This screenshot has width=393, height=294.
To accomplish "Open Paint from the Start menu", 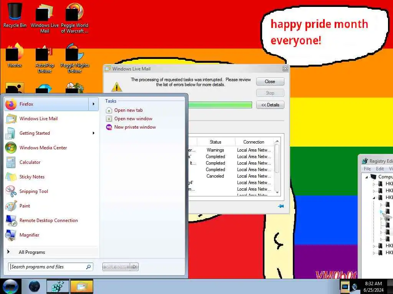I will 51,206.
